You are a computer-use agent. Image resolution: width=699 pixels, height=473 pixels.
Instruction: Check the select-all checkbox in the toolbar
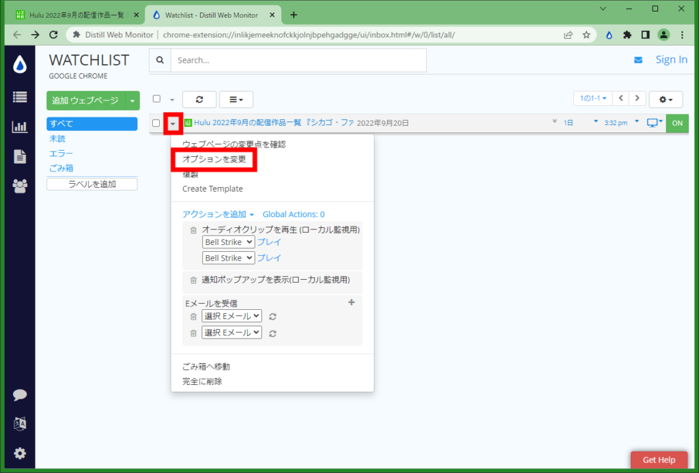click(x=156, y=99)
